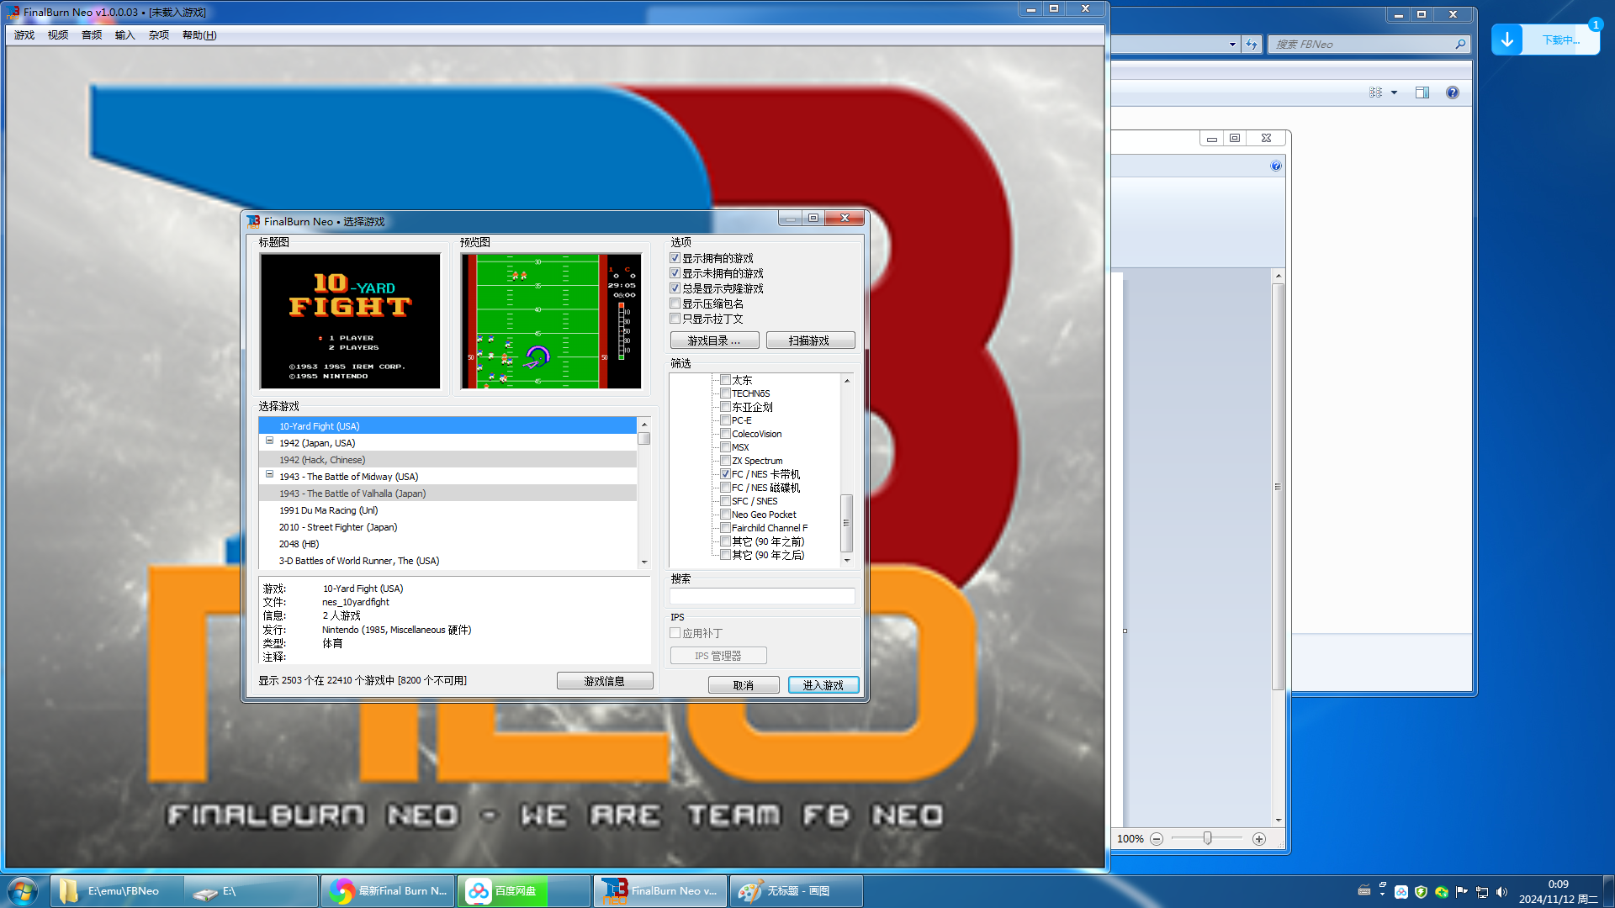
Task: Click zoom out minus button in Paint
Action: point(1157,839)
